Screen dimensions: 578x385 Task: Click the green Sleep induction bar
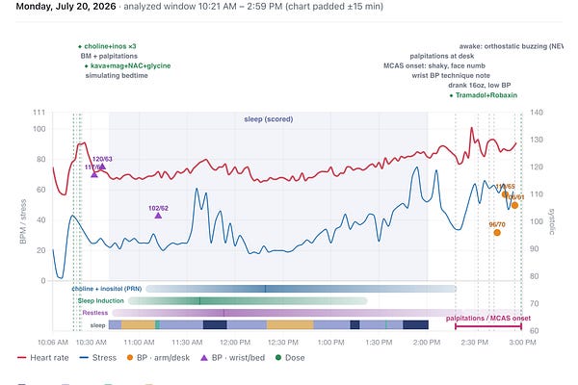click(248, 300)
